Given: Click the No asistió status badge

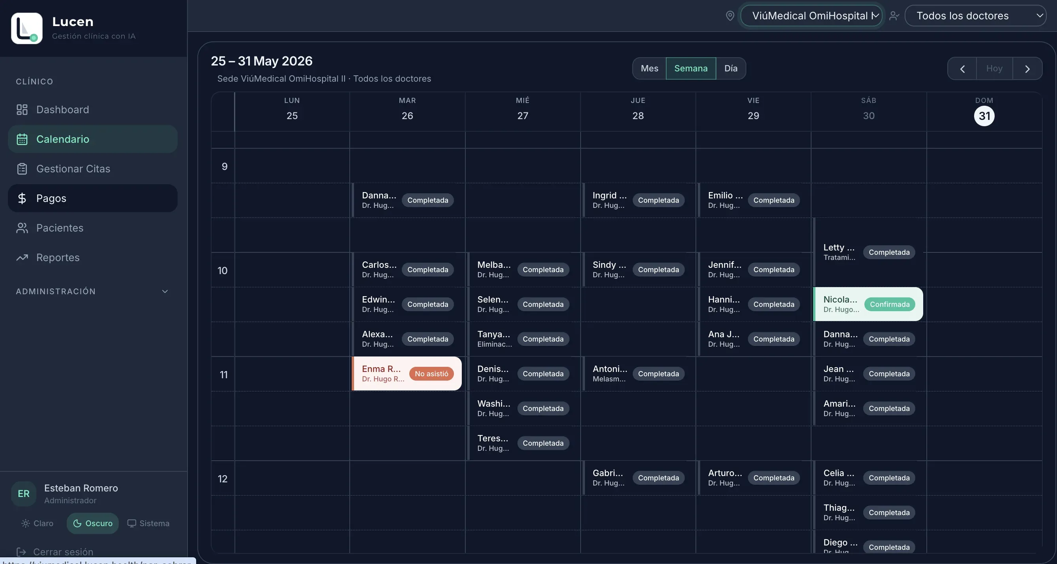Looking at the screenshot, I should (431, 374).
